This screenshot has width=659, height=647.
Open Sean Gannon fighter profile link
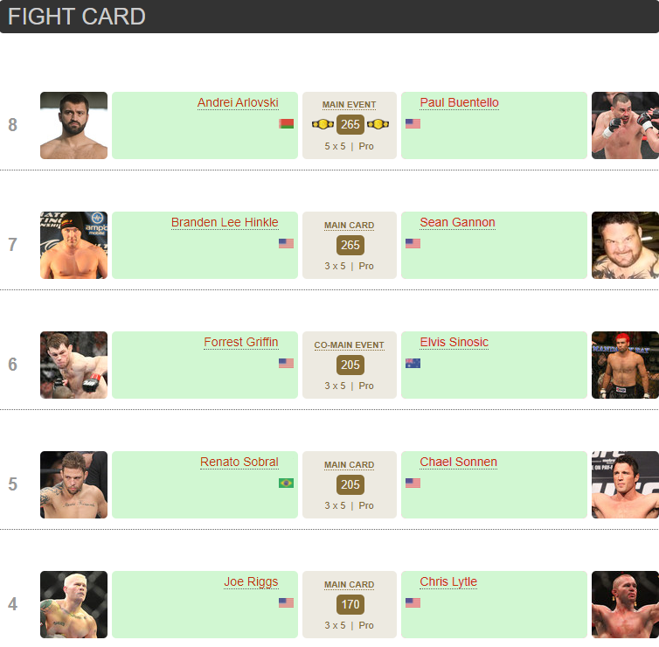point(457,223)
